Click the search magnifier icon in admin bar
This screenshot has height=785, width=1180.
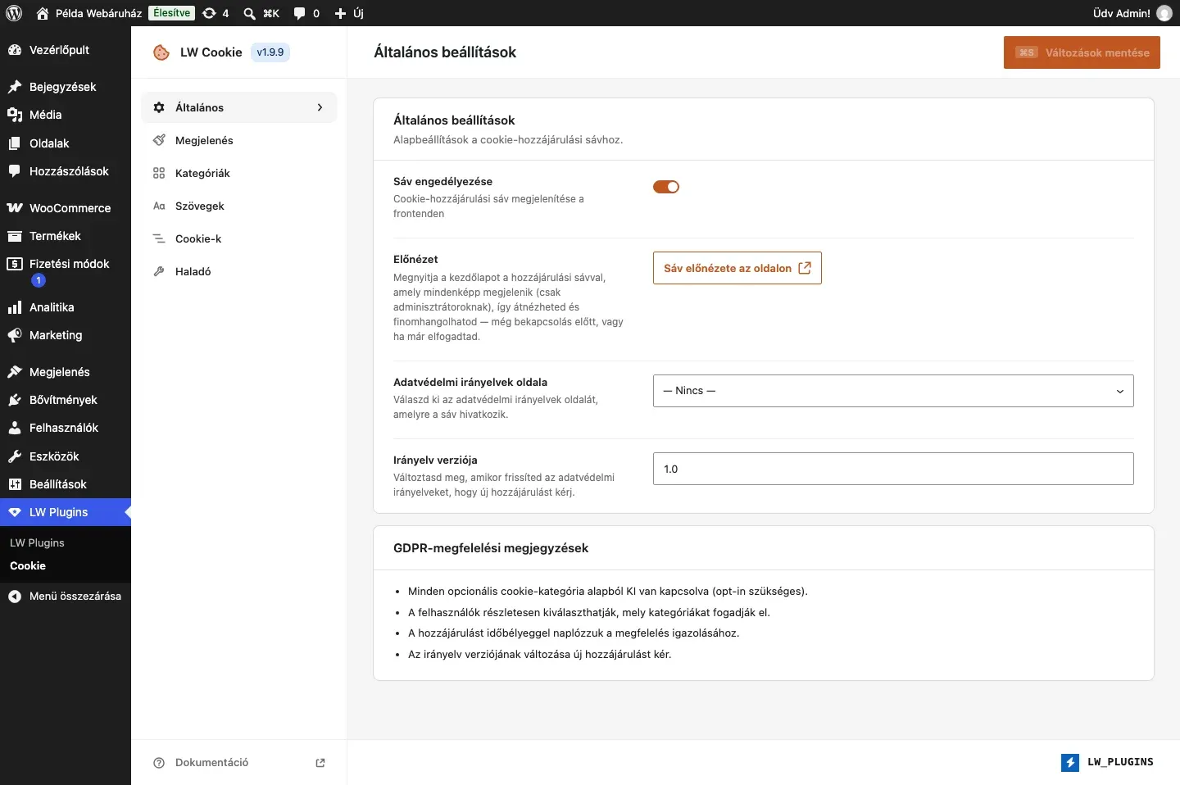(x=249, y=13)
